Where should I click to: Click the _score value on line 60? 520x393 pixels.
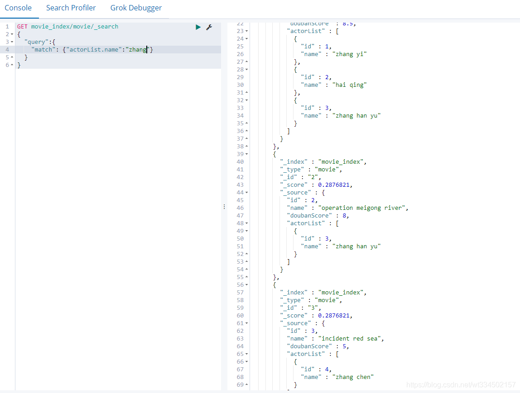[x=334, y=316]
